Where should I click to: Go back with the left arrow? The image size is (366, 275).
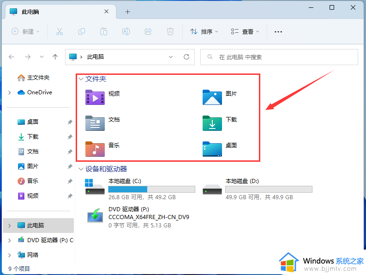pos(12,57)
